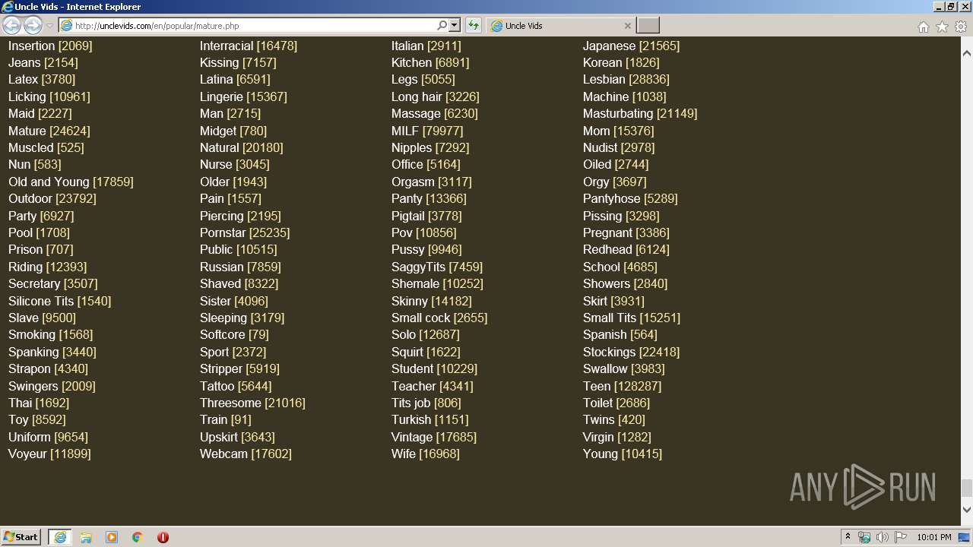The height and width of the screenshot is (547, 973).
Task: Open Windows Explorer folder from taskbar
Action: pyautogui.click(x=86, y=537)
